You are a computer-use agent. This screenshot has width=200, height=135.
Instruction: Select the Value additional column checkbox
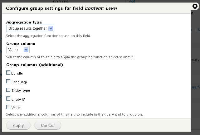coord(8,107)
